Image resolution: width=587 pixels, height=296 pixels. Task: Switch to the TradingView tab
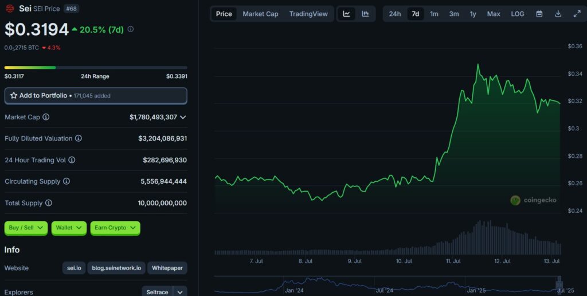(x=308, y=14)
